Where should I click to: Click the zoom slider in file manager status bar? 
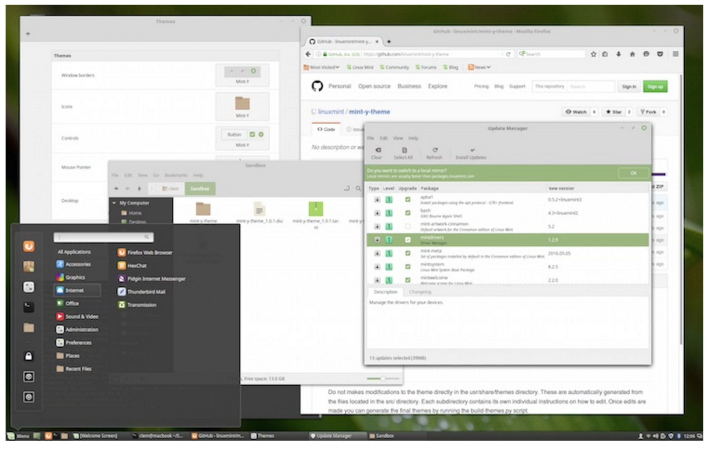(x=383, y=379)
